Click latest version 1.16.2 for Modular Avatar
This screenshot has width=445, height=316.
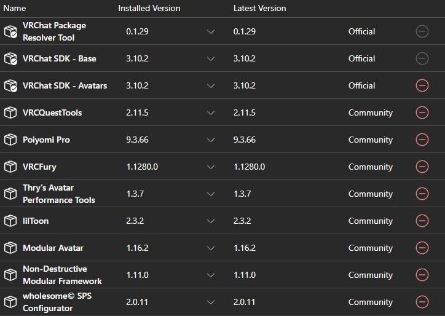[x=245, y=248]
